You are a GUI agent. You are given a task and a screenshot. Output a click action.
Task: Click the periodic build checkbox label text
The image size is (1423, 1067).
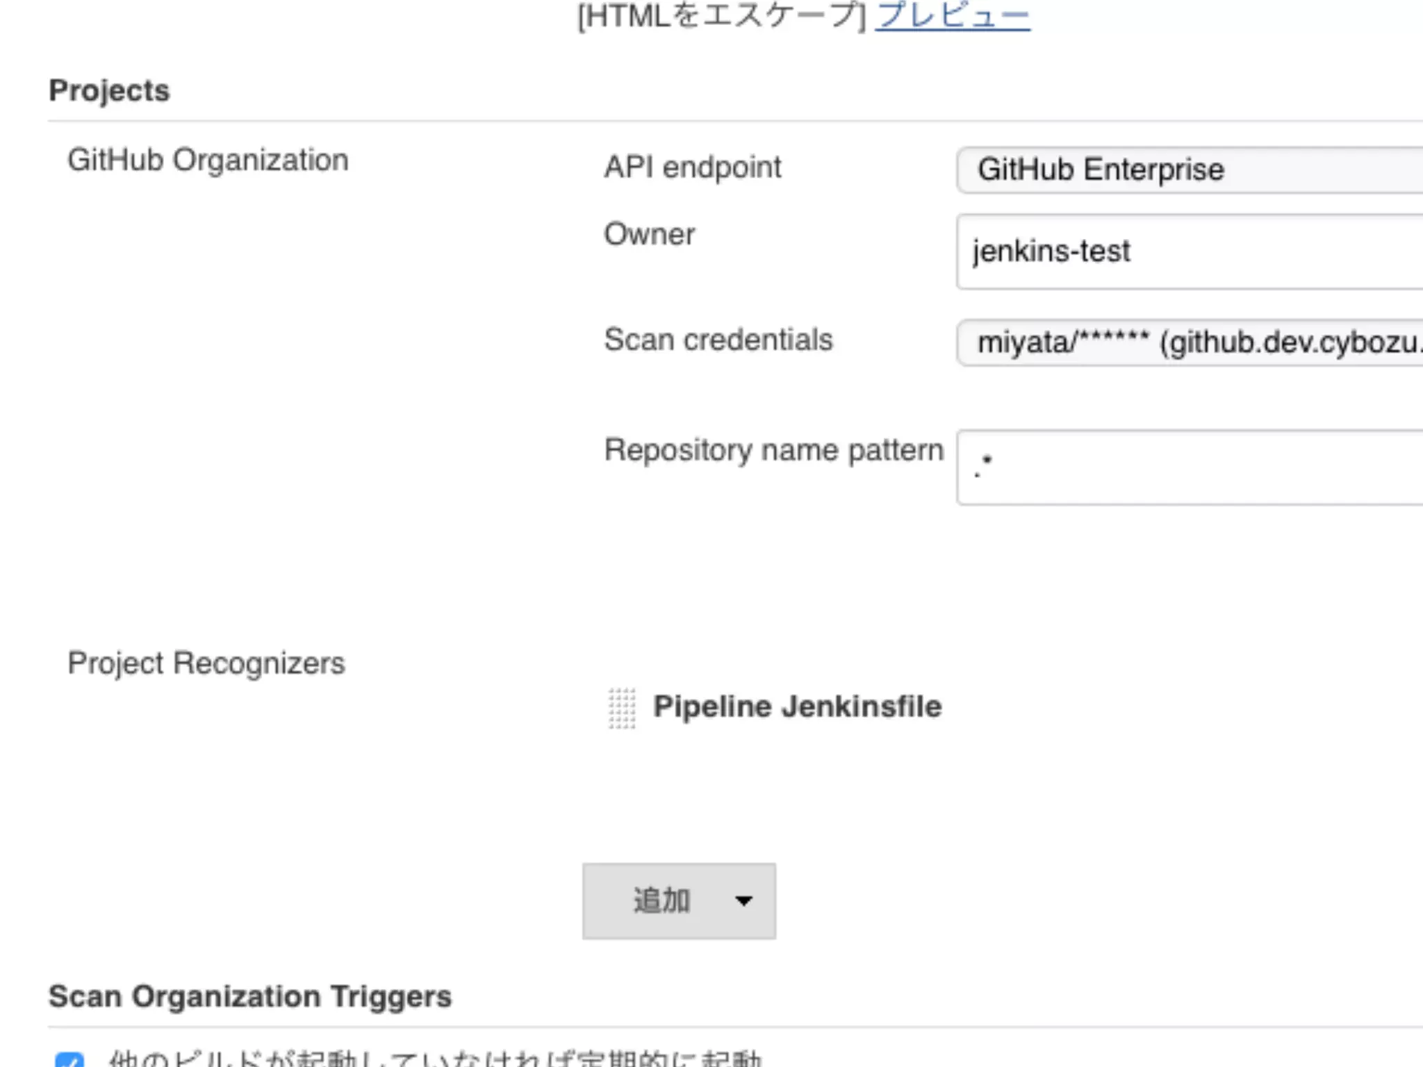435,1059
